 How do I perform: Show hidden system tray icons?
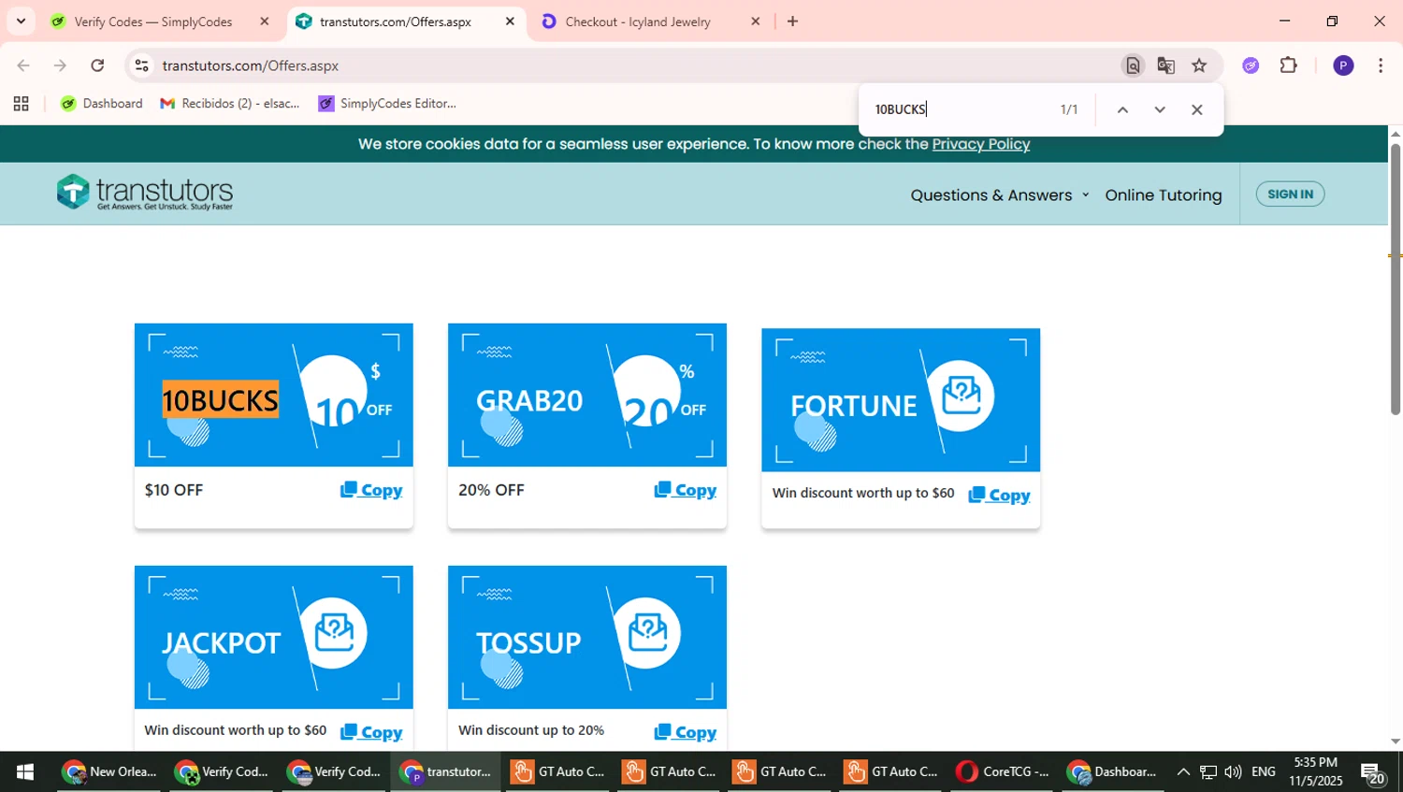[1183, 772]
